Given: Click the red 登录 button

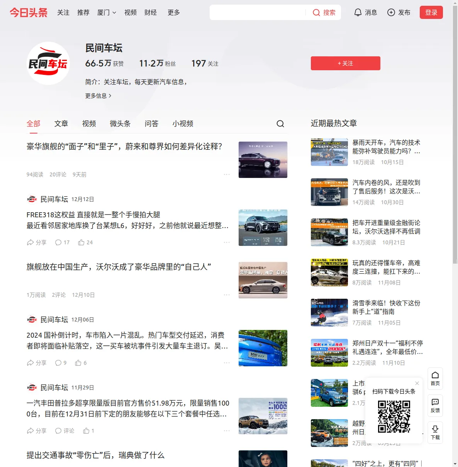Looking at the screenshot, I should click(431, 12).
